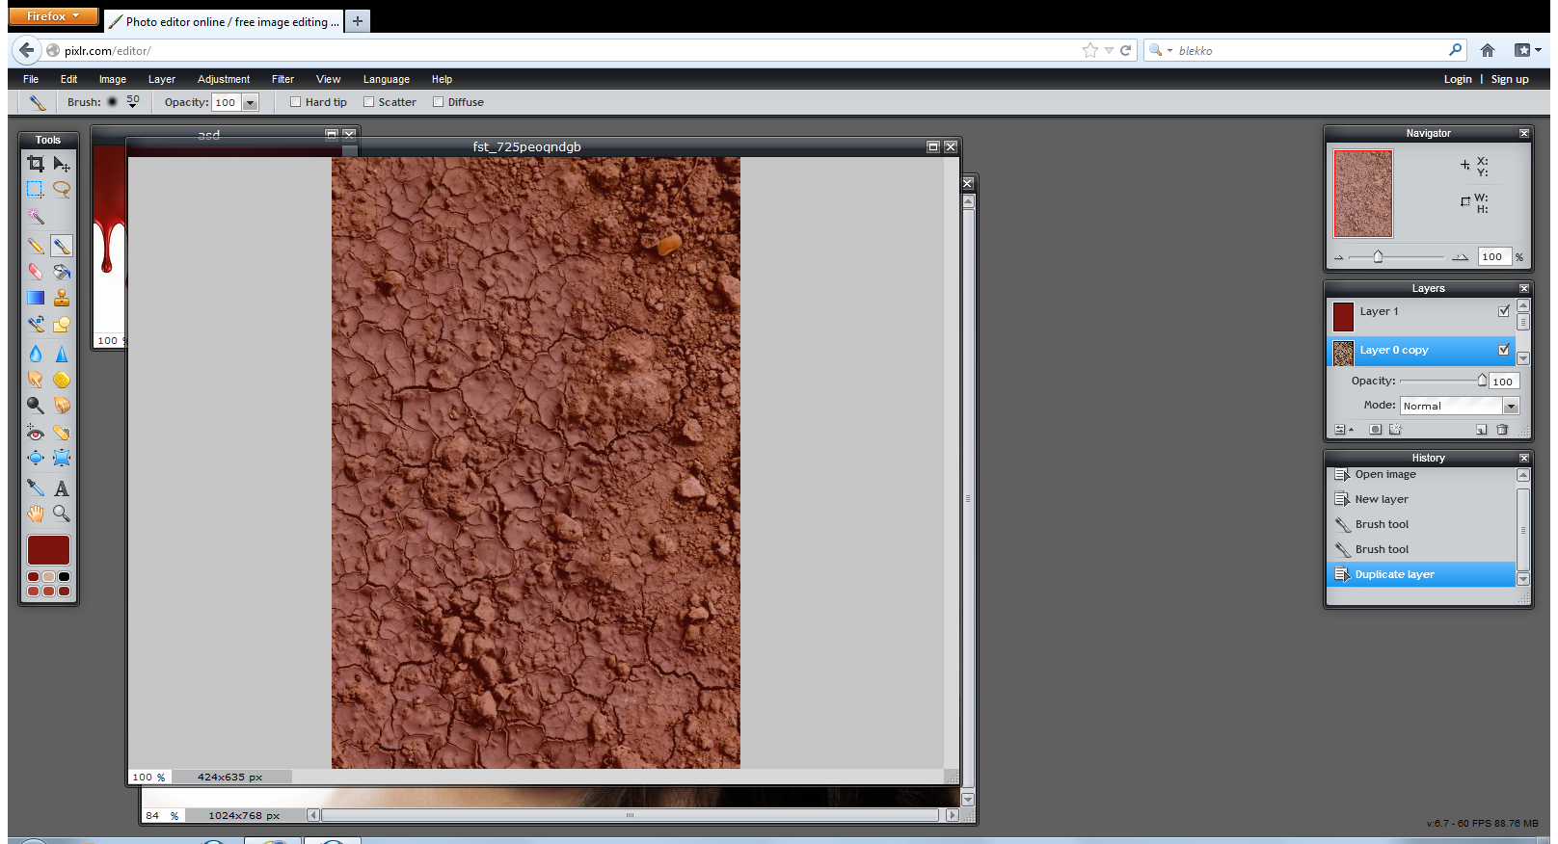The width and height of the screenshot is (1558, 844).
Task: Select the Smudge finger tool
Action: coord(36,380)
